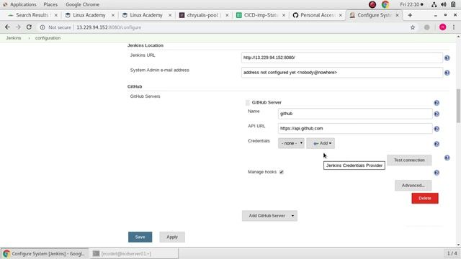Click the Save button
Screen dimensions: 461x259
click(140, 237)
